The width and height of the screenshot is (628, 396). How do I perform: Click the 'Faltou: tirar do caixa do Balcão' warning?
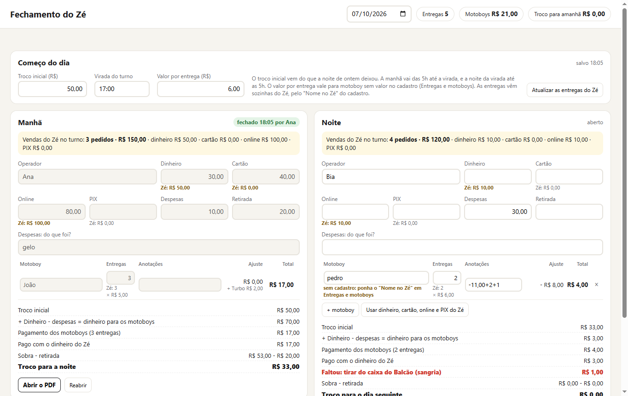(x=382, y=372)
